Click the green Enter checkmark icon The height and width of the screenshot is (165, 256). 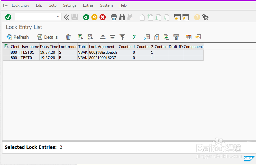(x=8, y=17)
